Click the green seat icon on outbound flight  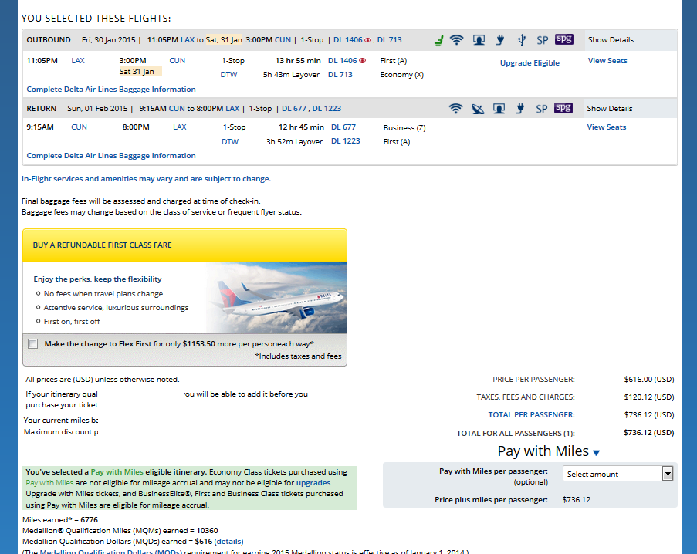[x=438, y=40]
